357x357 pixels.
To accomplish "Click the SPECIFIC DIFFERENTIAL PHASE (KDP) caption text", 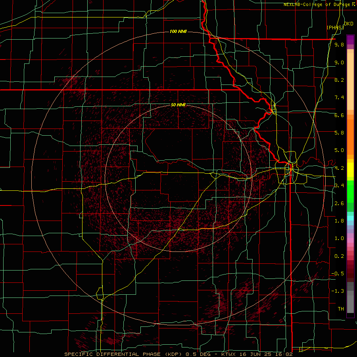I will pos(124,354).
